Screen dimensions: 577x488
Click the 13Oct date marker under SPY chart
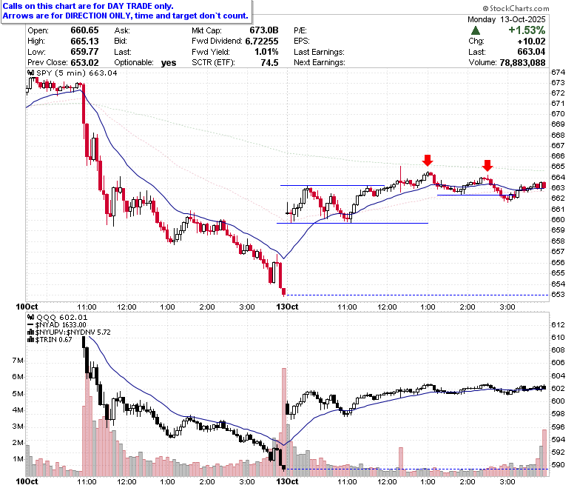287,307
